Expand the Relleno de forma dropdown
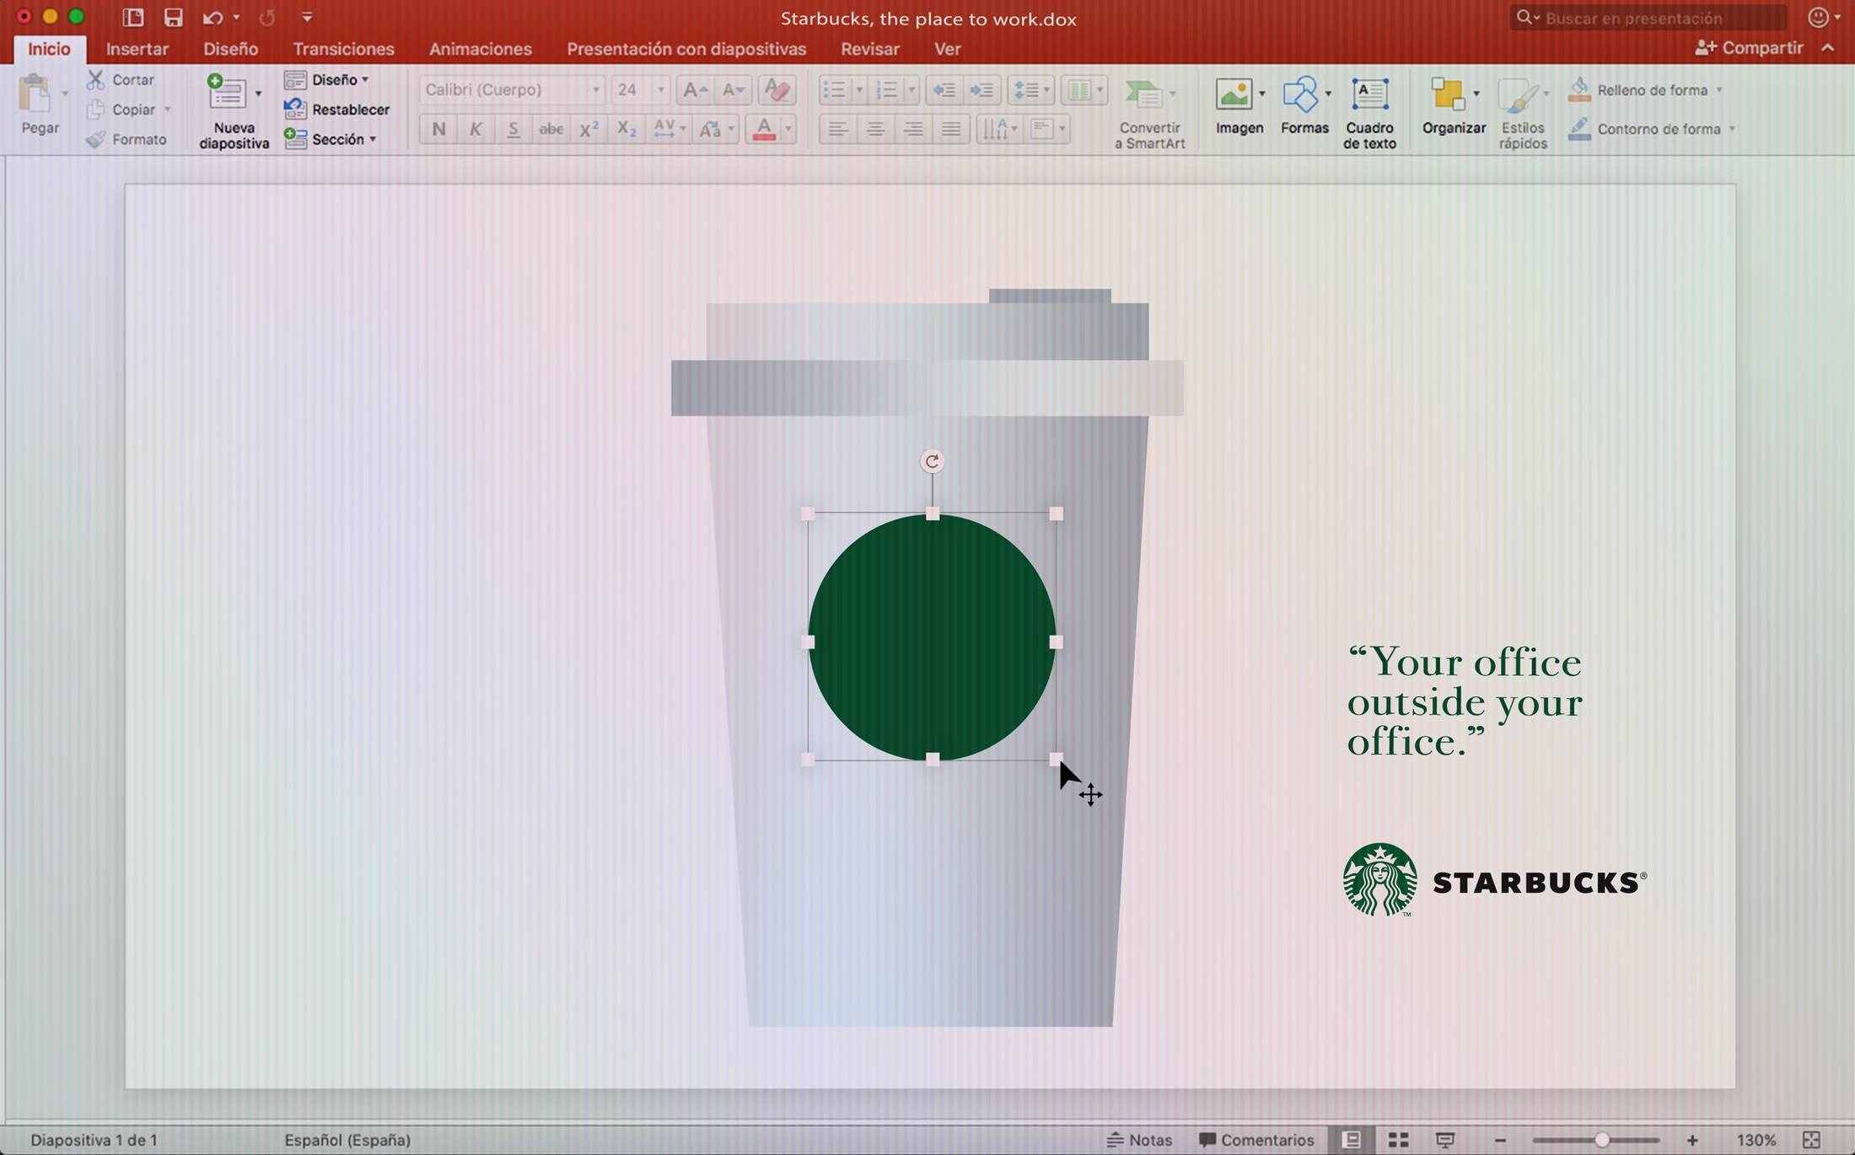Viewport: 1855px width, 1155px height. tap(1719, 90)
